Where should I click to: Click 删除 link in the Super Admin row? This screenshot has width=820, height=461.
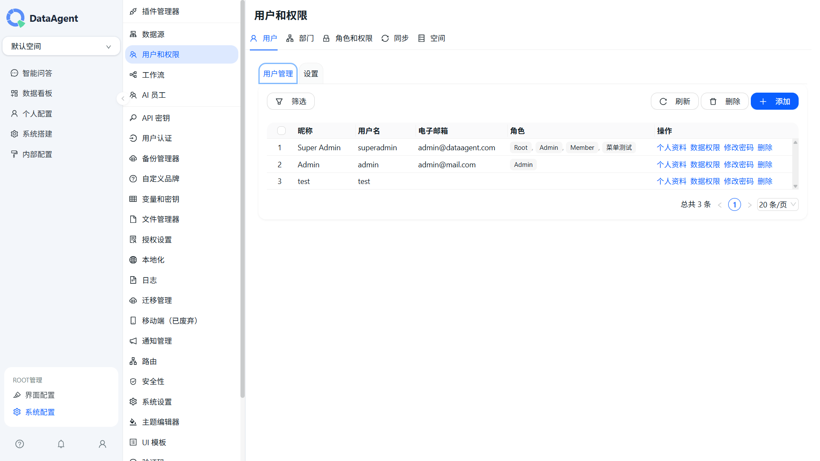[x=765, y=148]
